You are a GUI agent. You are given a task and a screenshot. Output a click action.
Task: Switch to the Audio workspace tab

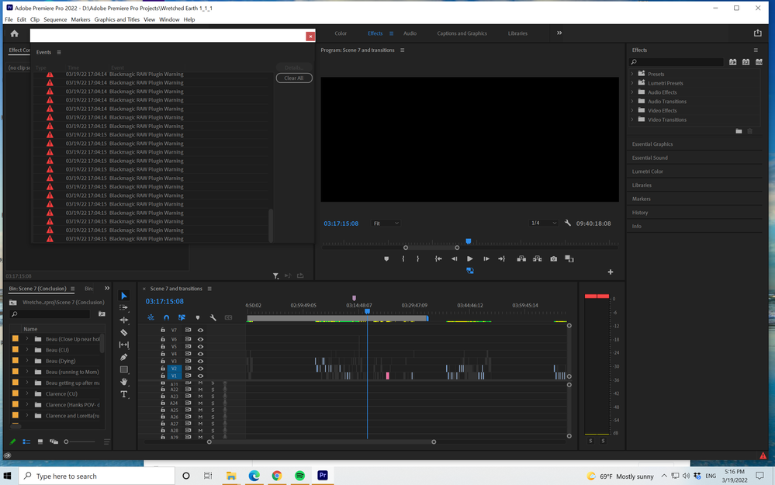[410, 33]
